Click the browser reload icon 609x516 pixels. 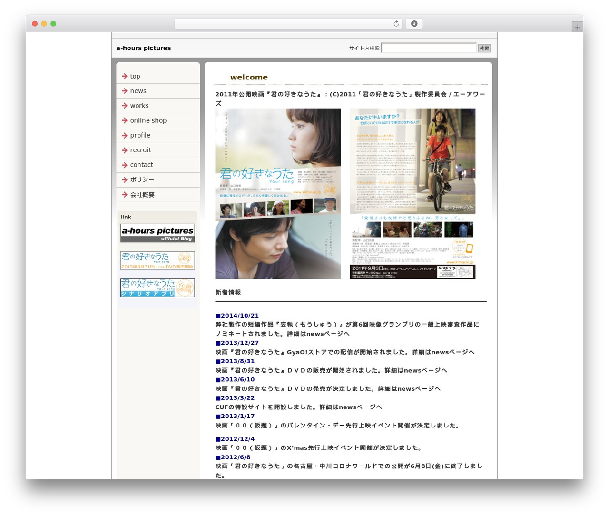point(396,24)
